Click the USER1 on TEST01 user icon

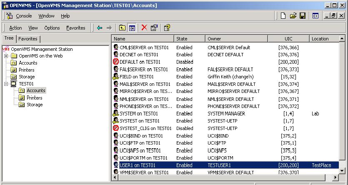tap(115, 165)
